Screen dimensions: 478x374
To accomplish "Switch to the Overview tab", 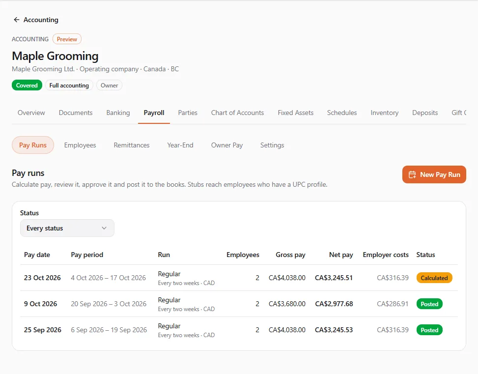I will (31, 113).
